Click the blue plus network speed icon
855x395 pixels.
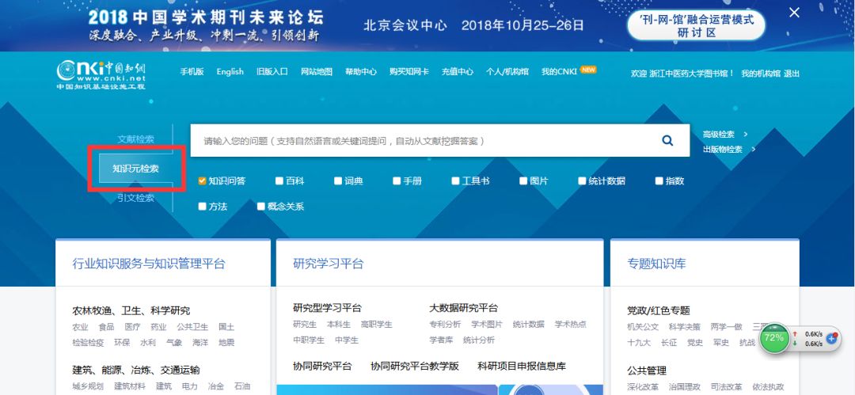[x=831, y=338]
